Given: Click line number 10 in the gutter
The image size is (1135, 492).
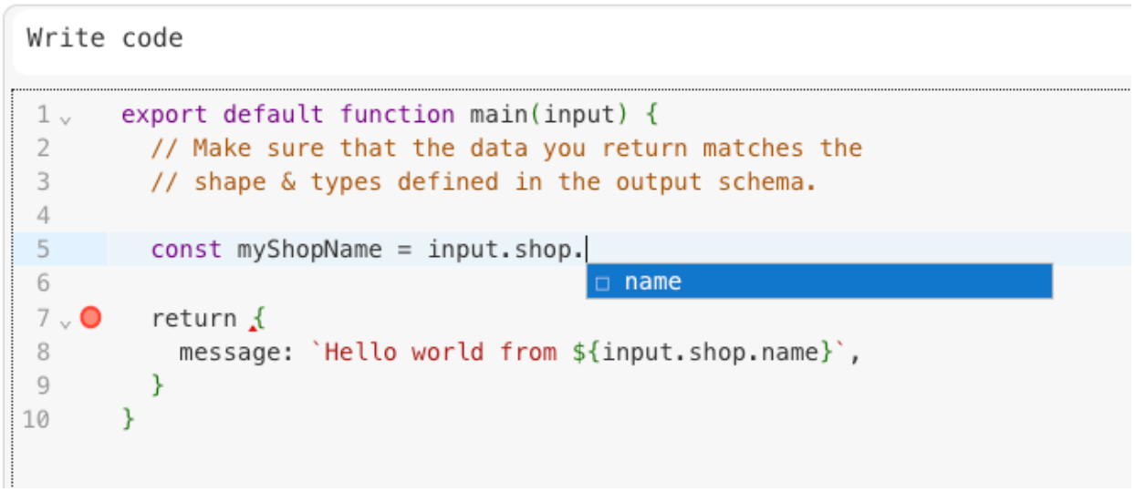Looking at the screenshot, I should point(37,420).
